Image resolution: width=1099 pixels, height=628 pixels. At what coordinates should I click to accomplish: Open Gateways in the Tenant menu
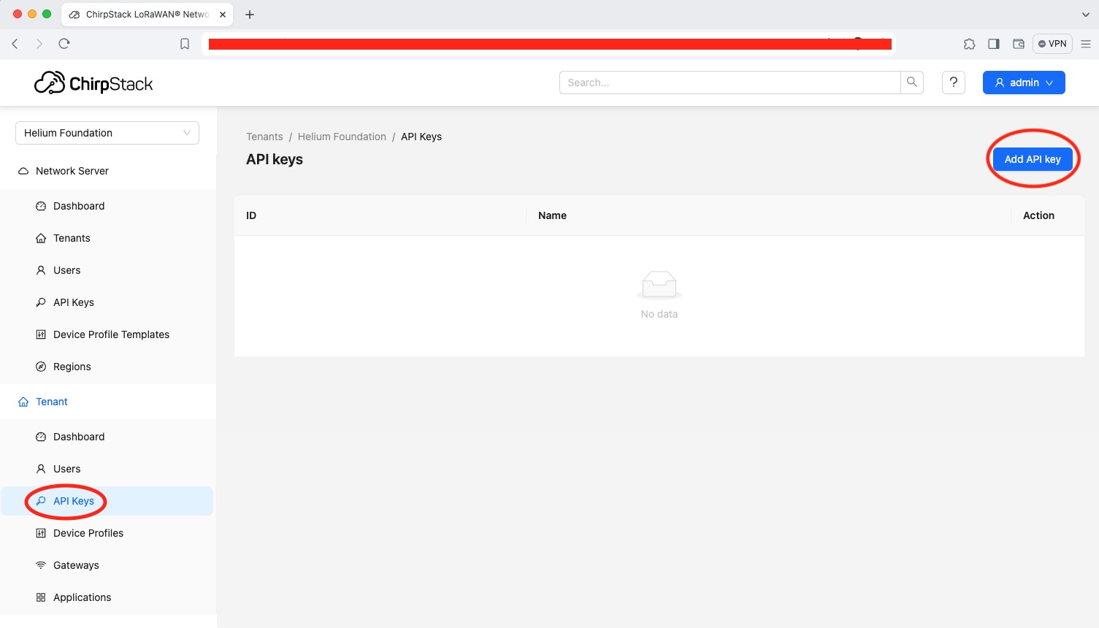[76, 565]
